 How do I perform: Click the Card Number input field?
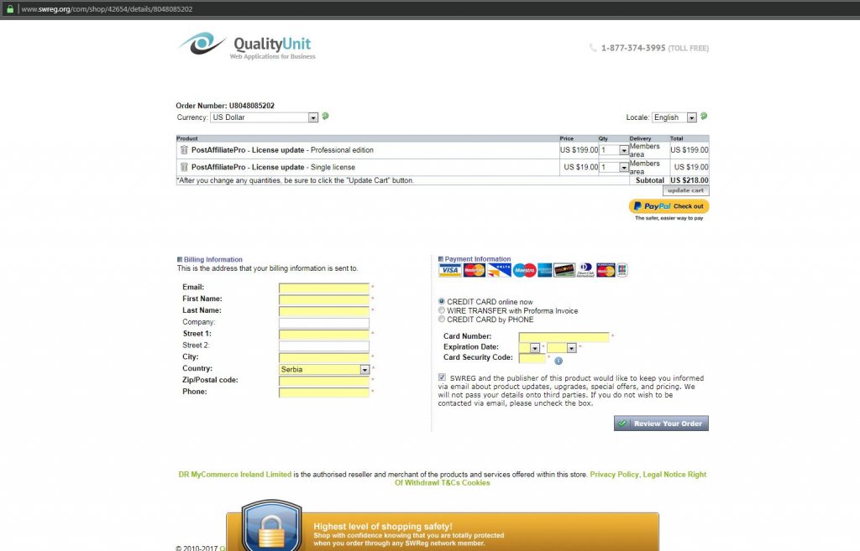(564, 337)
